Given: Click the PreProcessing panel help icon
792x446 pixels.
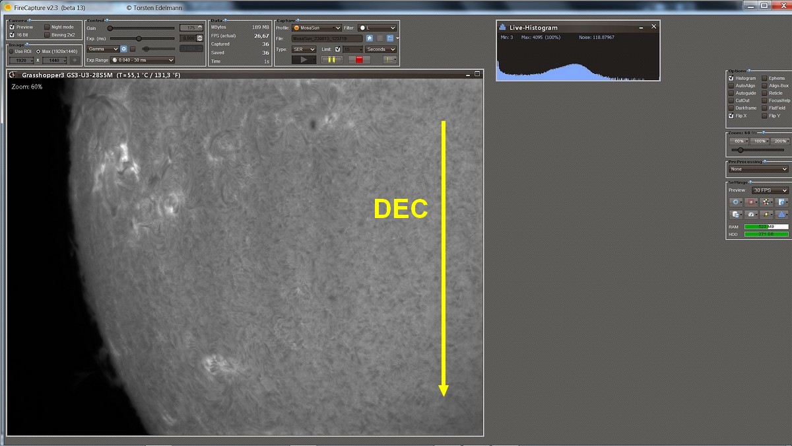Looking at the screenshot, I should (764, 161).
